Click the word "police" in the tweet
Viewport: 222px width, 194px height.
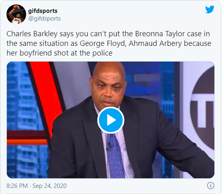coord(103,53)
